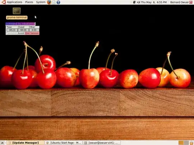Open the mail launcher icon in panel

[54, 2]
